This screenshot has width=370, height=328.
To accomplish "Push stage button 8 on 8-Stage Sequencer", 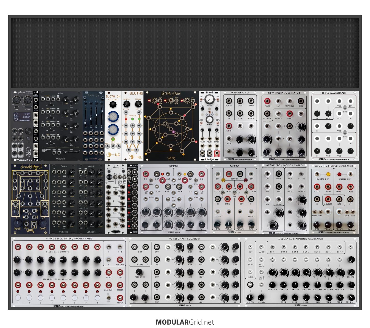I will [97, 298].
